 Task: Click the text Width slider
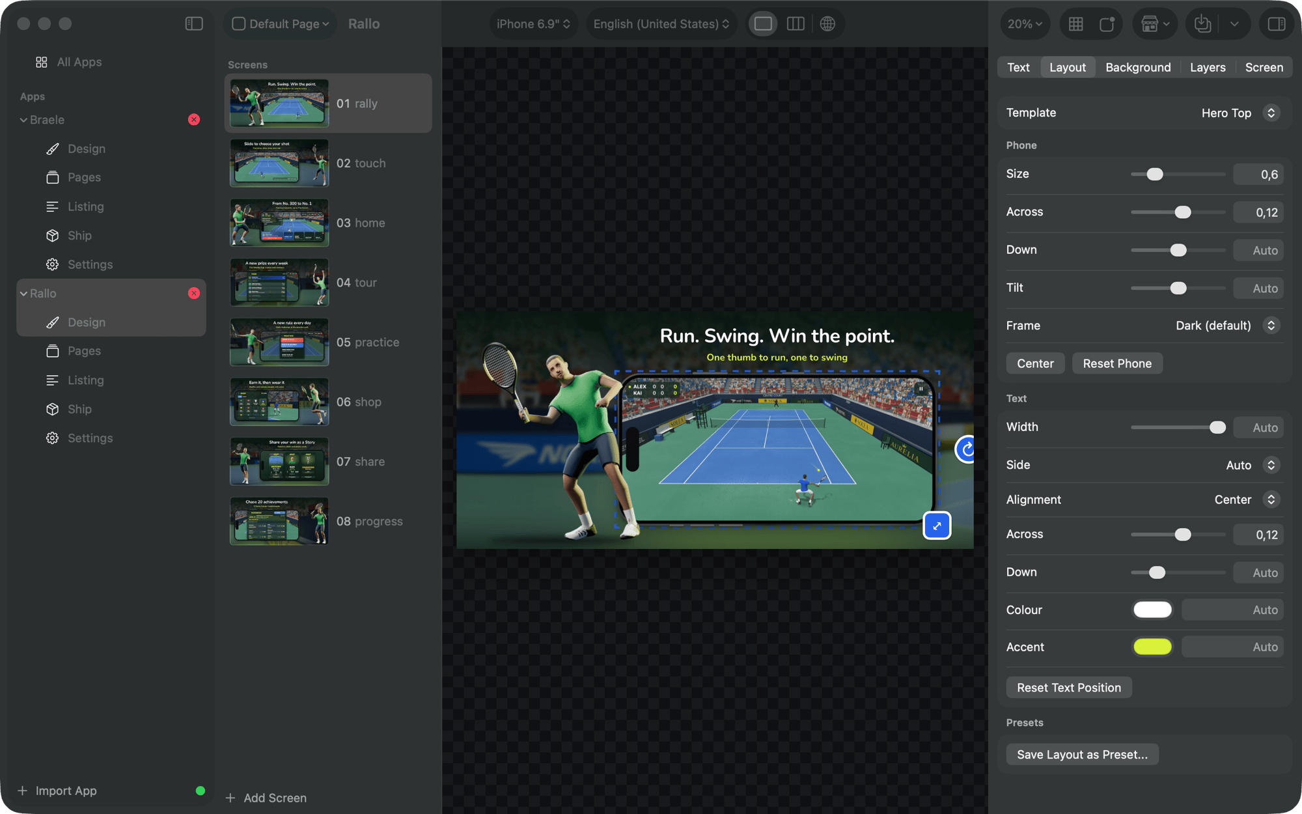pyautogui.click(x=1178, y=428)
